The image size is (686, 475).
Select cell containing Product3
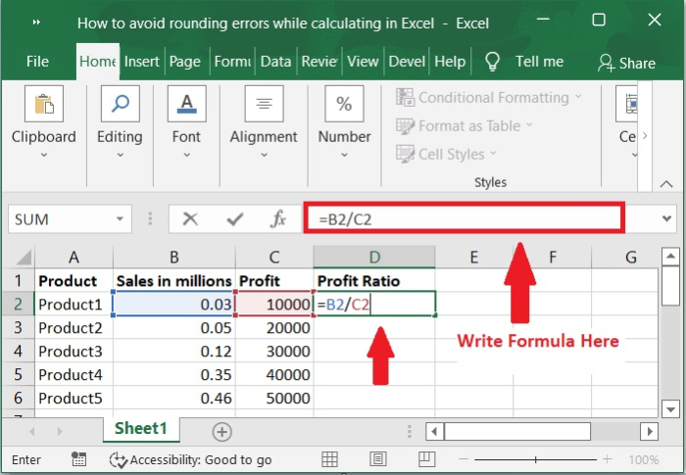73,352
